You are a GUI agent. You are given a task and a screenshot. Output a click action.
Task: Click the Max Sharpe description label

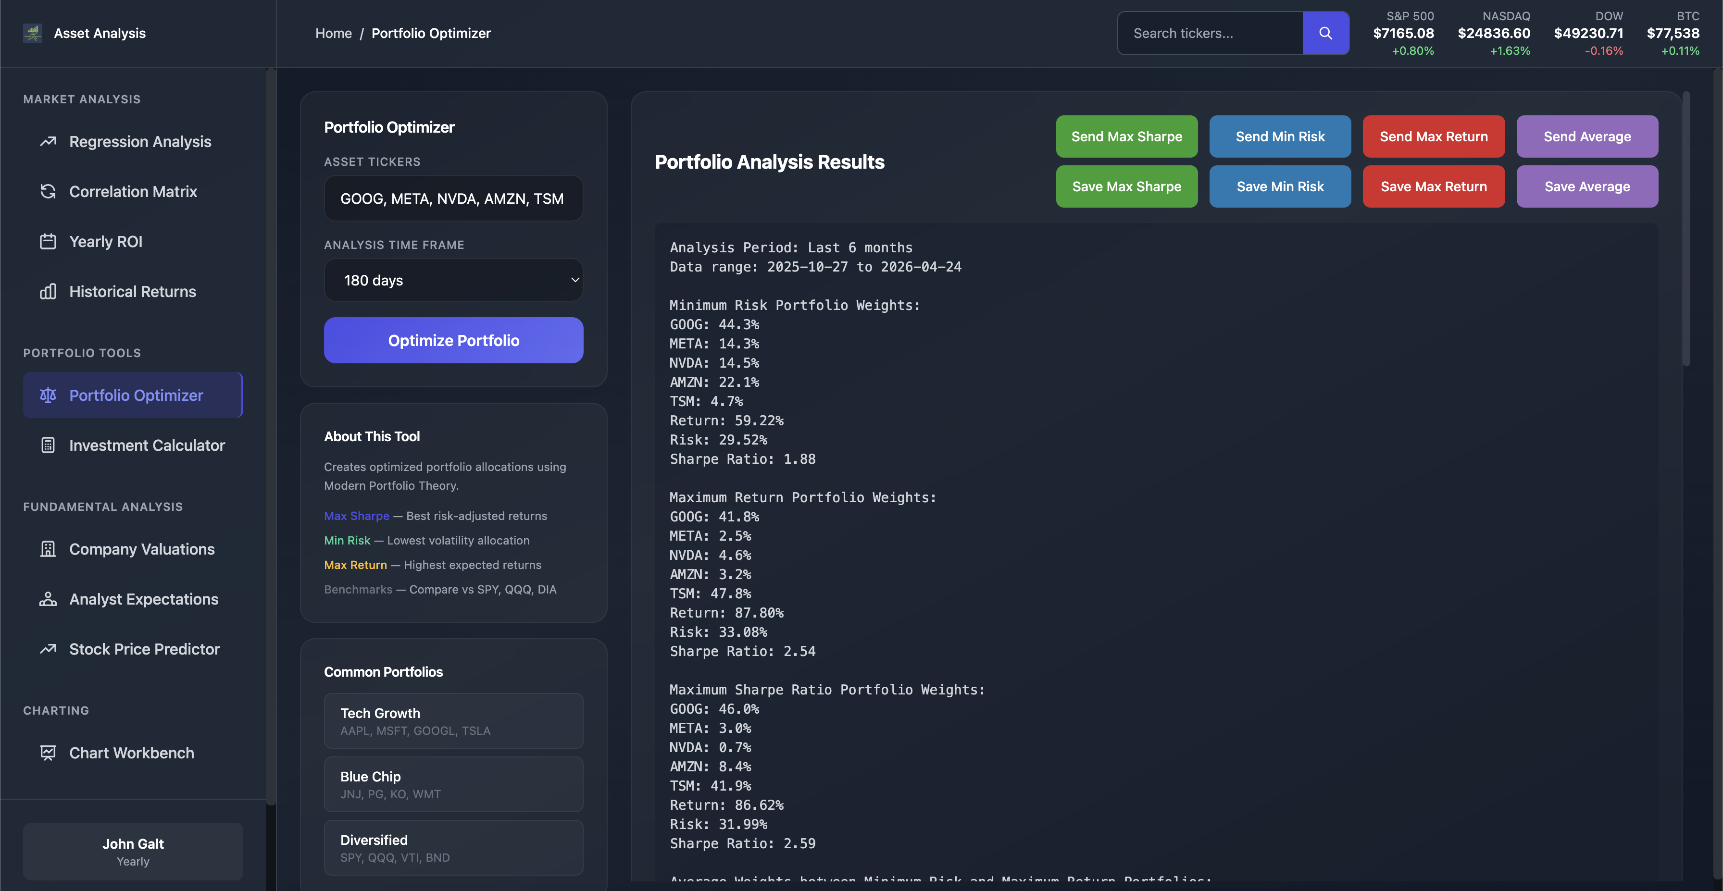[x=357, y=516]
